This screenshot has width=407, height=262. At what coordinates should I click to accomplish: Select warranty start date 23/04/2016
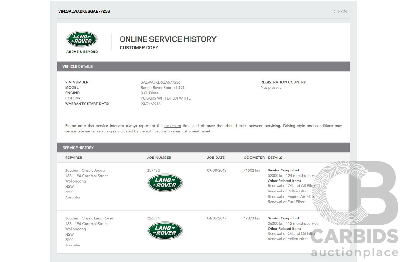point(151,104)
